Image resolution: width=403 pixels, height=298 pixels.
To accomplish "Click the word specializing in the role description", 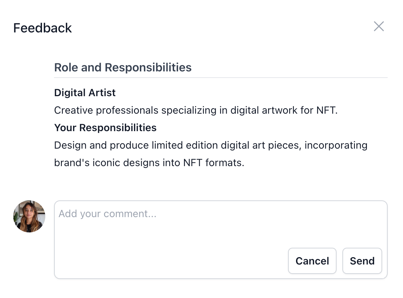I will point(189,110).
